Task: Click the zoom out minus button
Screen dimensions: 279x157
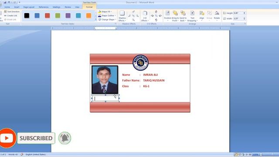Action: click(x=261, y=154)
